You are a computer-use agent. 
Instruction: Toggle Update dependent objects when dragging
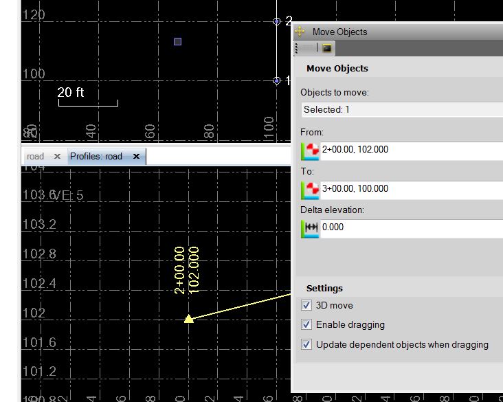click(306, 344)
